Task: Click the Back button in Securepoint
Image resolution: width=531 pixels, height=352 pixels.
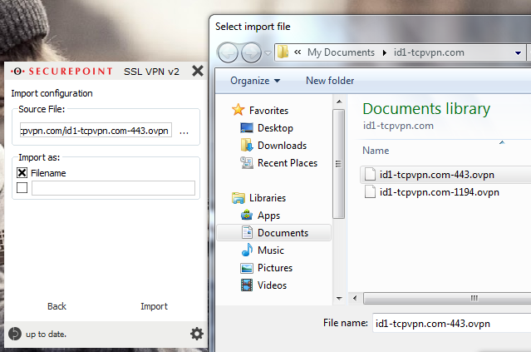Action: pyautogui.click(x=57, y=306)
